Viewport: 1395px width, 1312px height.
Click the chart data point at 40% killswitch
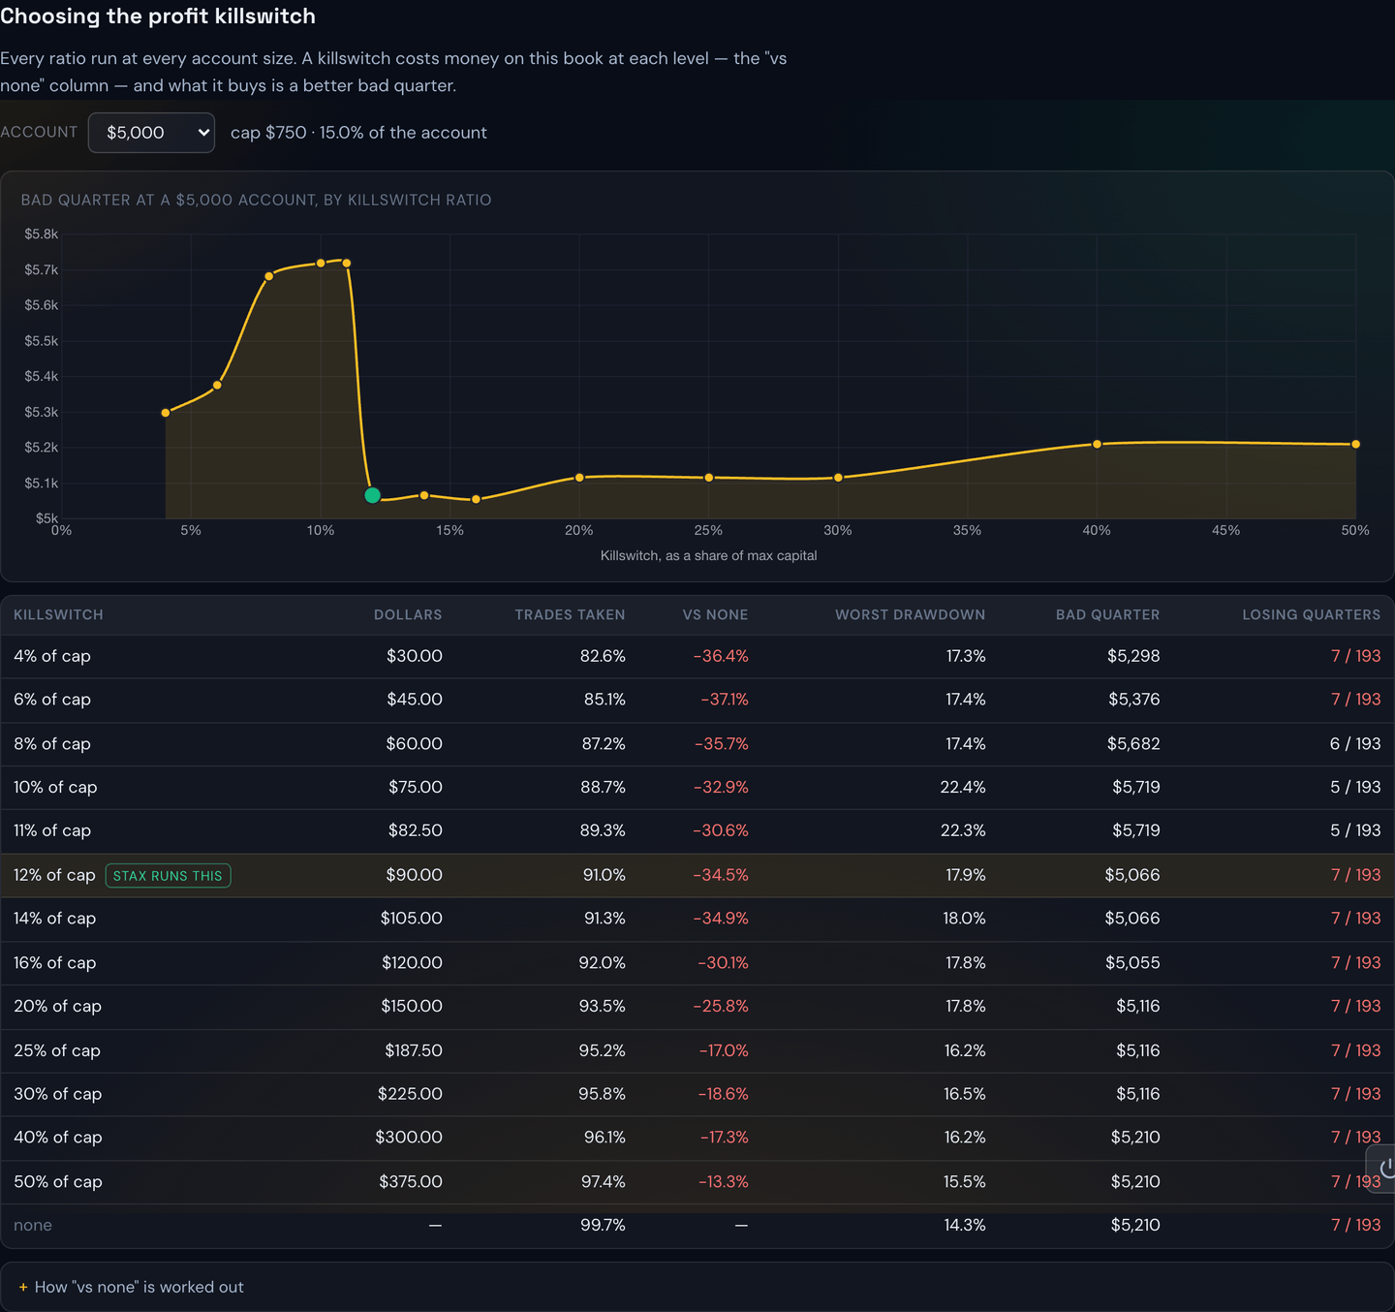tap(1097, 444)
